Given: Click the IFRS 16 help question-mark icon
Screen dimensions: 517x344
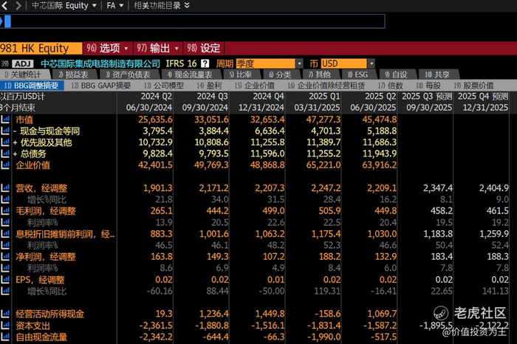Looking at the screenshot, I should click(x=205, y=64).
